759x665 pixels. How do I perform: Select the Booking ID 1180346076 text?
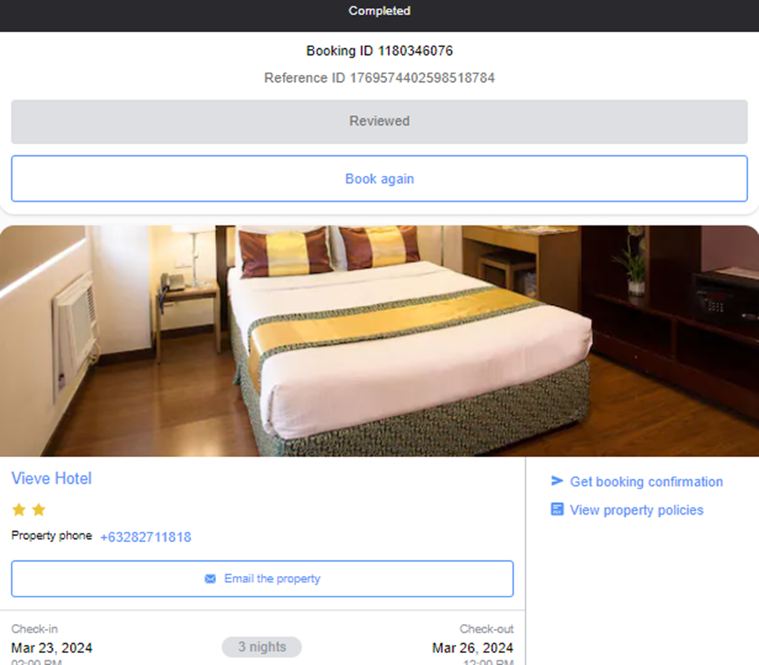pyautogui.click(x=380, y=50)
